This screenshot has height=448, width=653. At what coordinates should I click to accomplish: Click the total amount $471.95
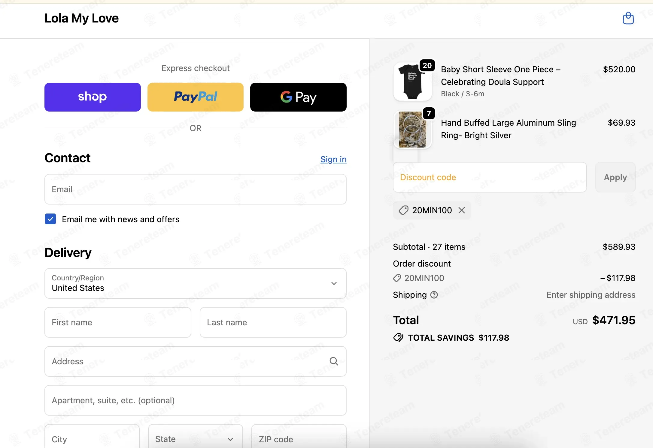pos(614,320)
